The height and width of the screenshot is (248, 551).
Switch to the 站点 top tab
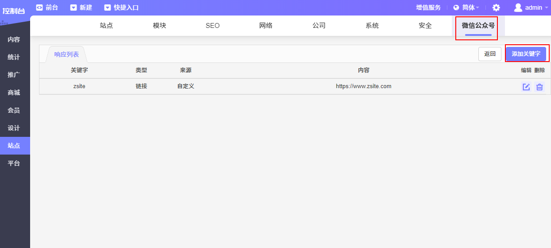click(x=106, y=26)
